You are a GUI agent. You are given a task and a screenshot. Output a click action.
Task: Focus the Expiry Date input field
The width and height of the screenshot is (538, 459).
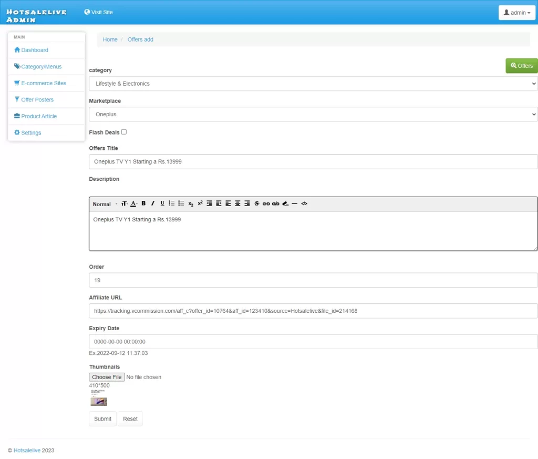click(313, 342)
